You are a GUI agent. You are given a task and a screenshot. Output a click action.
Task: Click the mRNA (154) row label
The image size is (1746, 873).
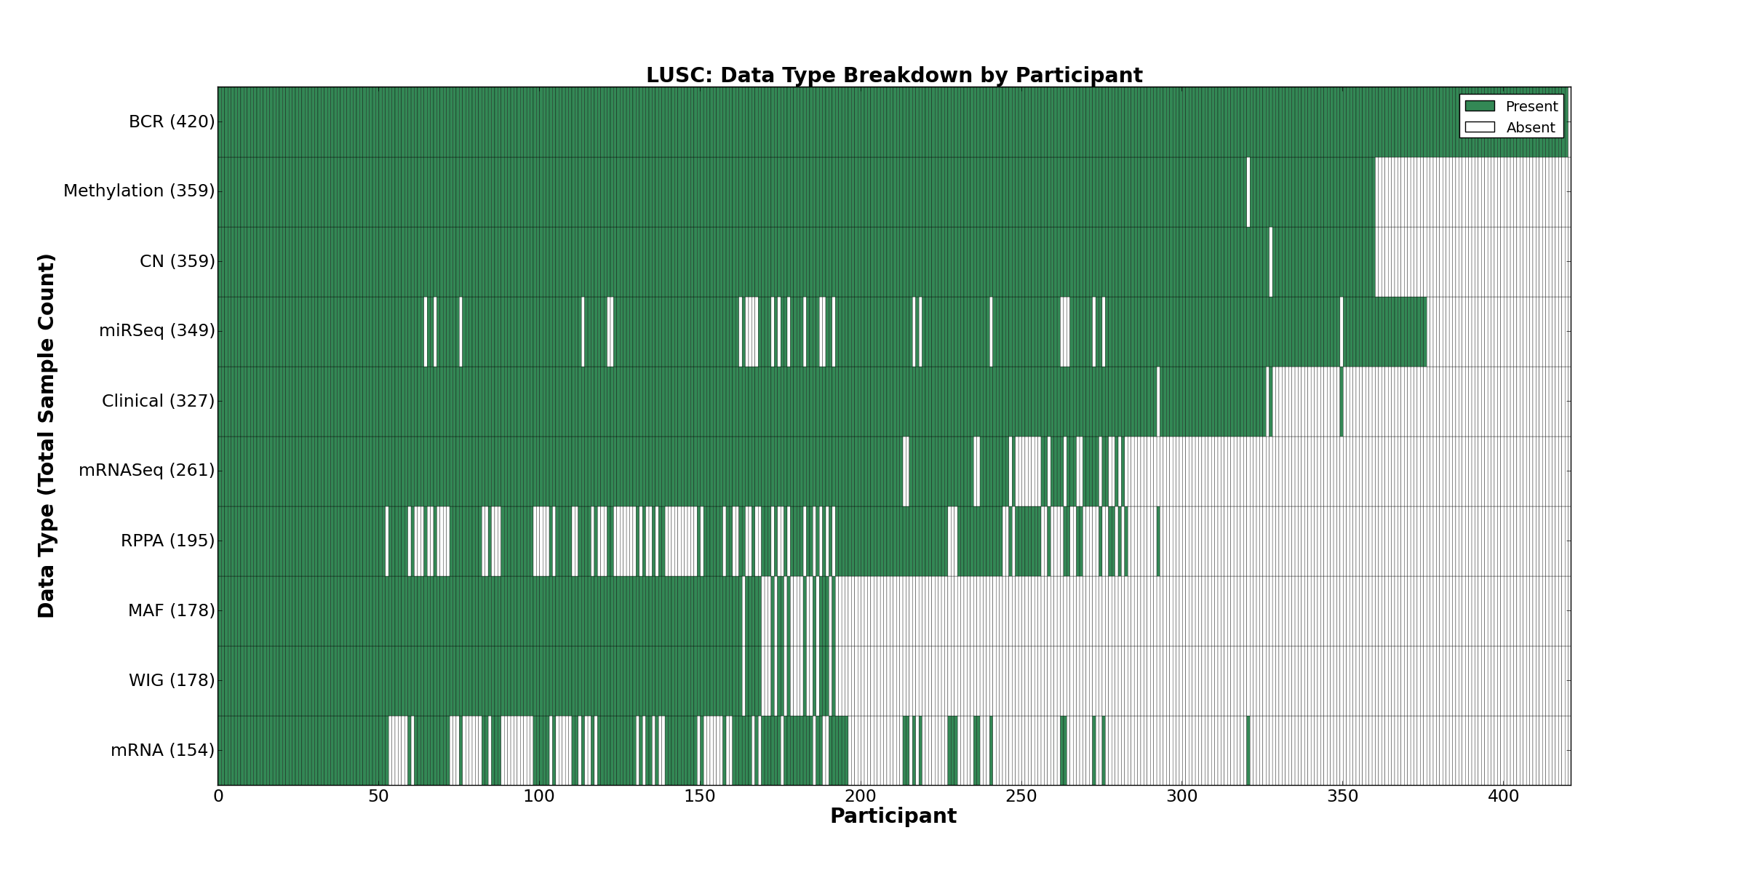163,750
